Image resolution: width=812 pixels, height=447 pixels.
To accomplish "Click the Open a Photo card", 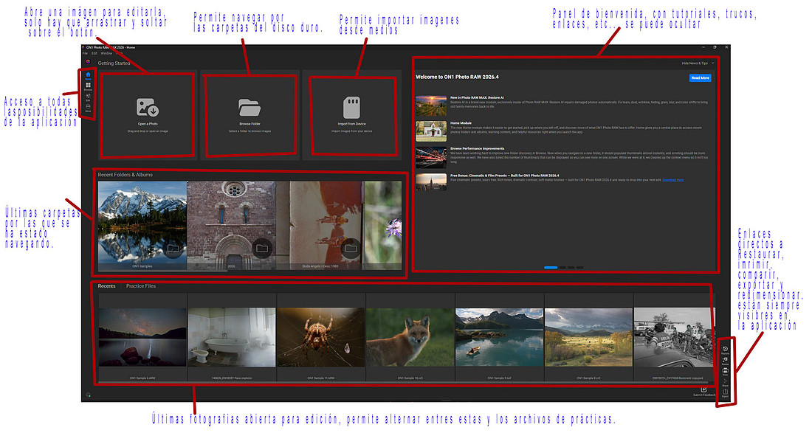I will (x=148, y=115).
